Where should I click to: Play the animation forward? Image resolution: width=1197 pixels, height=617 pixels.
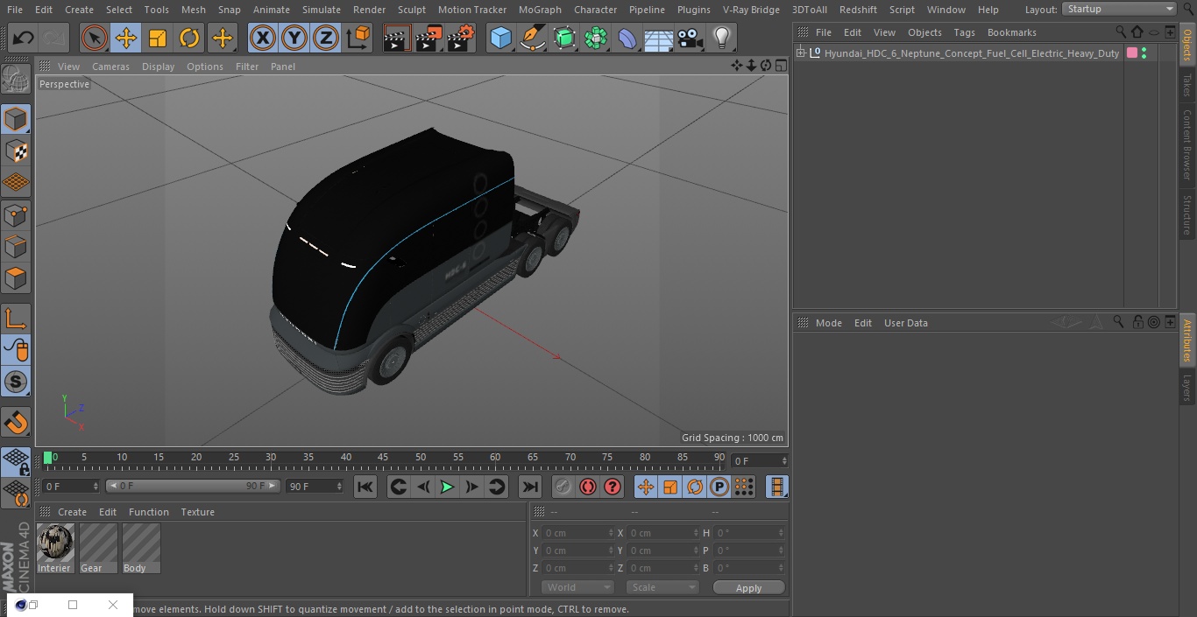[x=447, y=487]
